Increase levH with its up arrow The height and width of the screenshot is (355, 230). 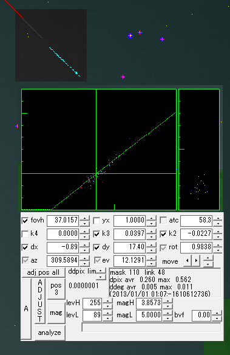pyautogui.click(x=108, y=301)
